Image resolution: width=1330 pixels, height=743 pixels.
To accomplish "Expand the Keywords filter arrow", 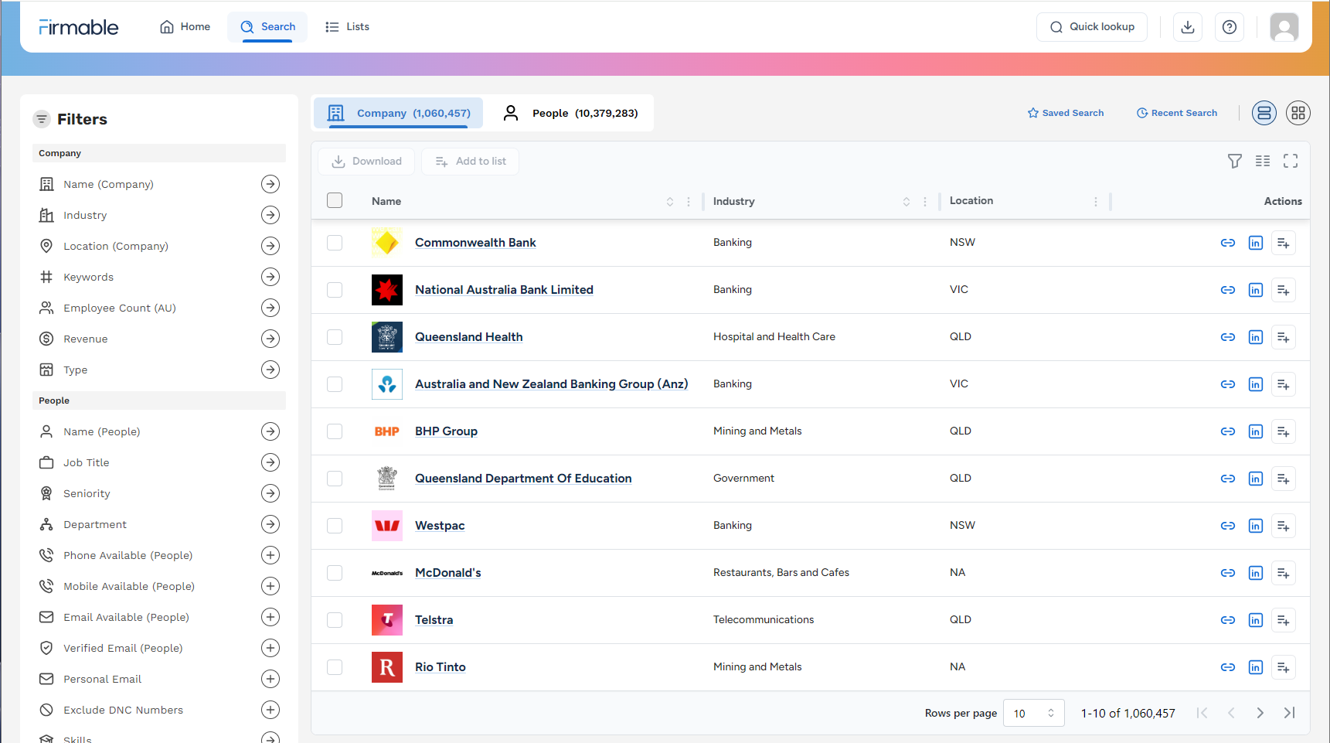I will [270, 277].
